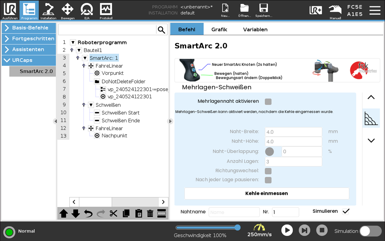Switch the Manuell operating mode icon

[335, 11]
